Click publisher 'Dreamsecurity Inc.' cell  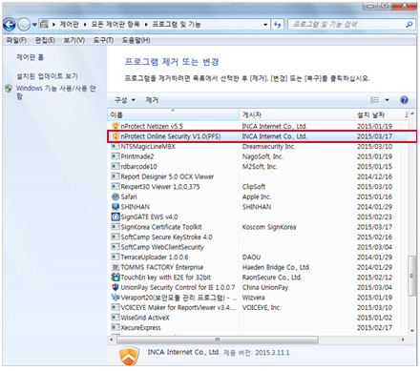(269, 147)
